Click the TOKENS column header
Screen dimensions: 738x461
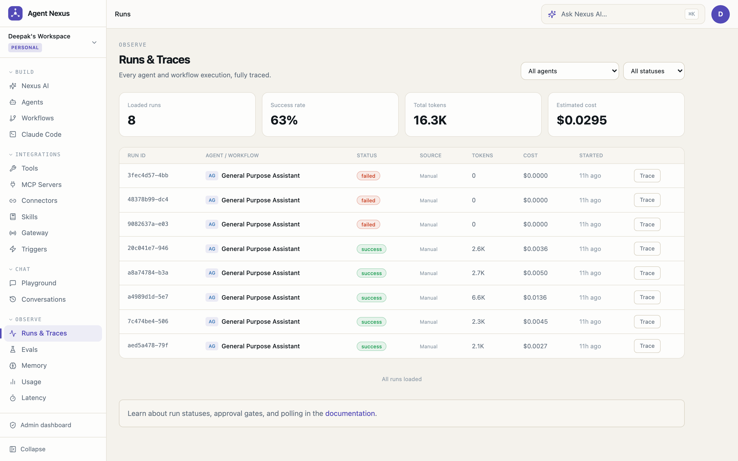click(x=482, y=155)
